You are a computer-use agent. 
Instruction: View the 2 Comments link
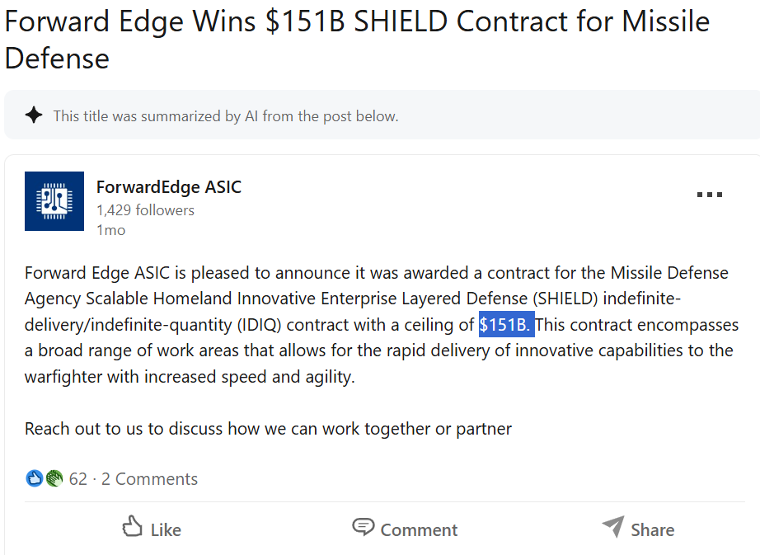[149, 479]
